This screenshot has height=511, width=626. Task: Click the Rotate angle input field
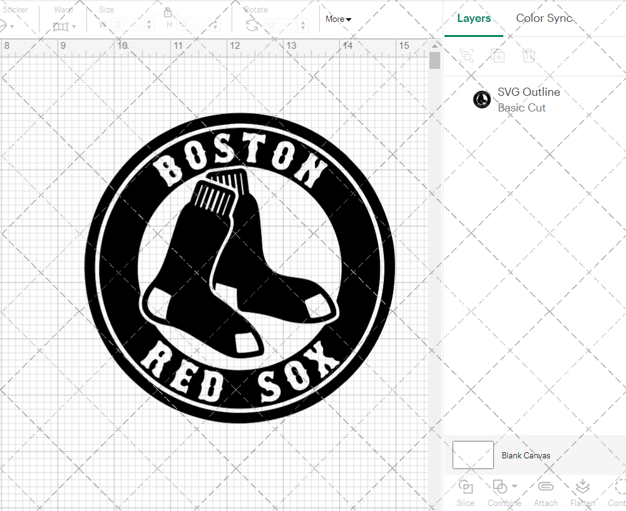click(x=281, y=25)
